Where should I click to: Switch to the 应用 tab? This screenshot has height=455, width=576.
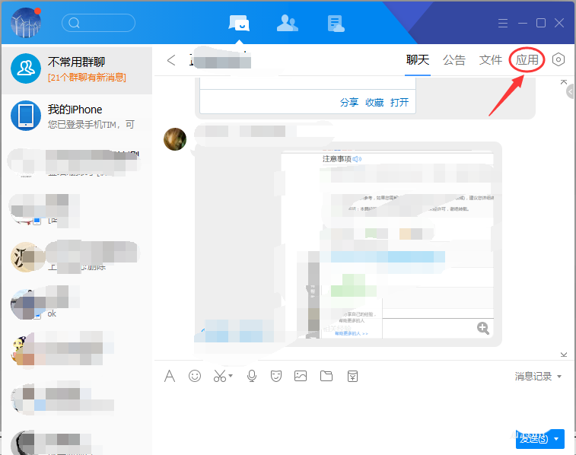click(x=527, y=60)
